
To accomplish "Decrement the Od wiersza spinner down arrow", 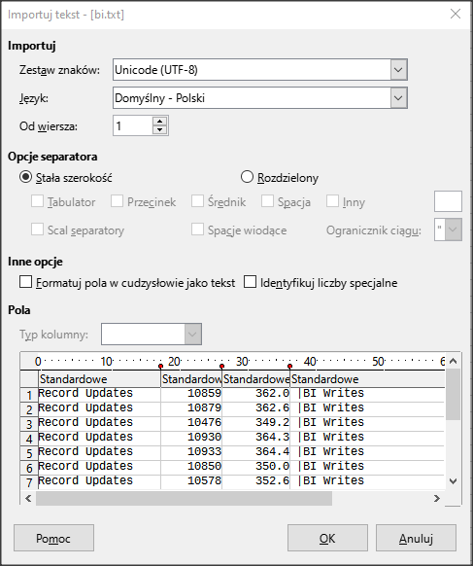I will pos(159,129).
